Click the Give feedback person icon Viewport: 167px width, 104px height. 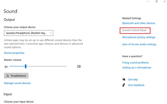tap(124, 85)
